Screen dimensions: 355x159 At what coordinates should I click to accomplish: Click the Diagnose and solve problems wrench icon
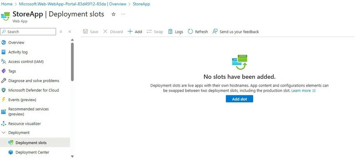coord(3,80)
